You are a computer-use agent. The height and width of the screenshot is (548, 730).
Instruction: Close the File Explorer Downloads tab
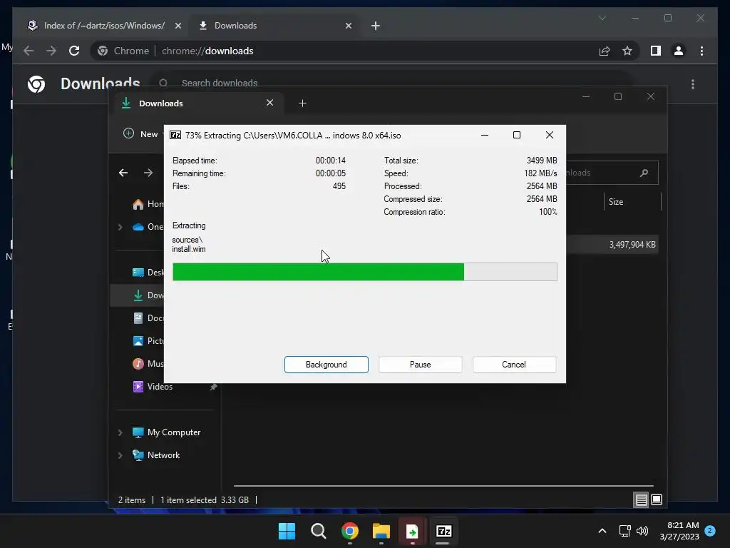coord(269,103)
